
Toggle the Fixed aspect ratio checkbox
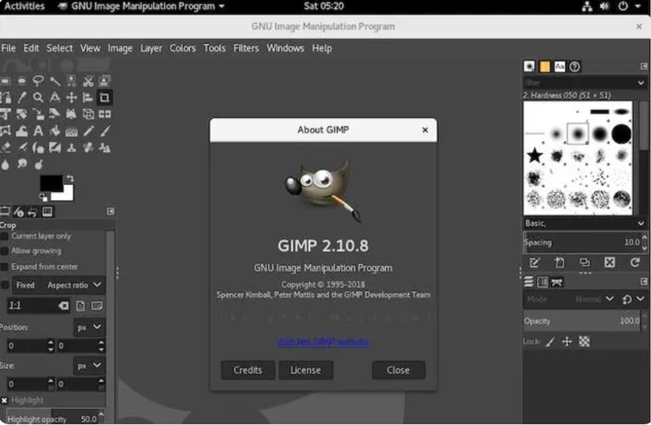point(5,285)
